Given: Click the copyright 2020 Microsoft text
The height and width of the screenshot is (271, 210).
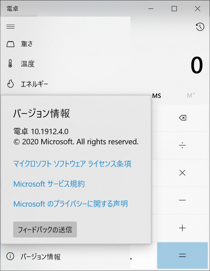Looking at the screenshot, I should (76, 142).
